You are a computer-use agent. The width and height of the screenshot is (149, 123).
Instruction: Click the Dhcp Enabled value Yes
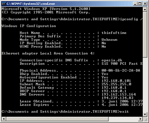pos(105,74)
